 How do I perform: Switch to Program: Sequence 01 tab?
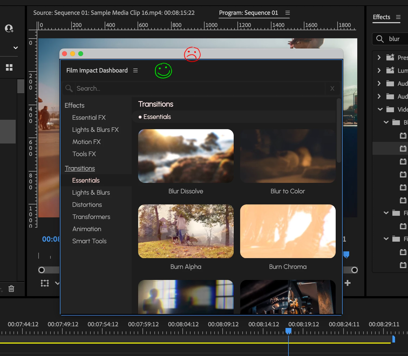(x=249, y=13)
